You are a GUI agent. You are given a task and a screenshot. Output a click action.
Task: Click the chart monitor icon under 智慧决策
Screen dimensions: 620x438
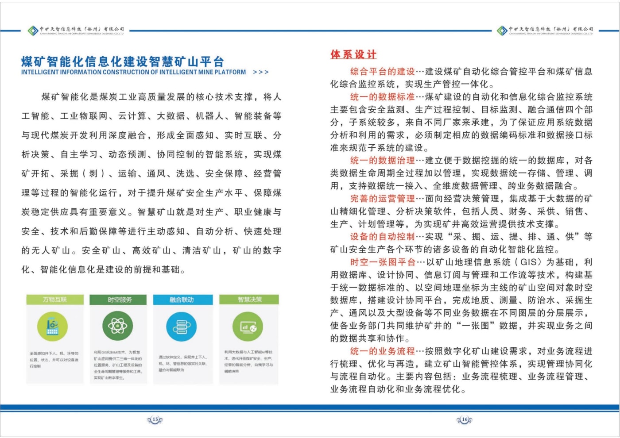click(x=248, y=327)
